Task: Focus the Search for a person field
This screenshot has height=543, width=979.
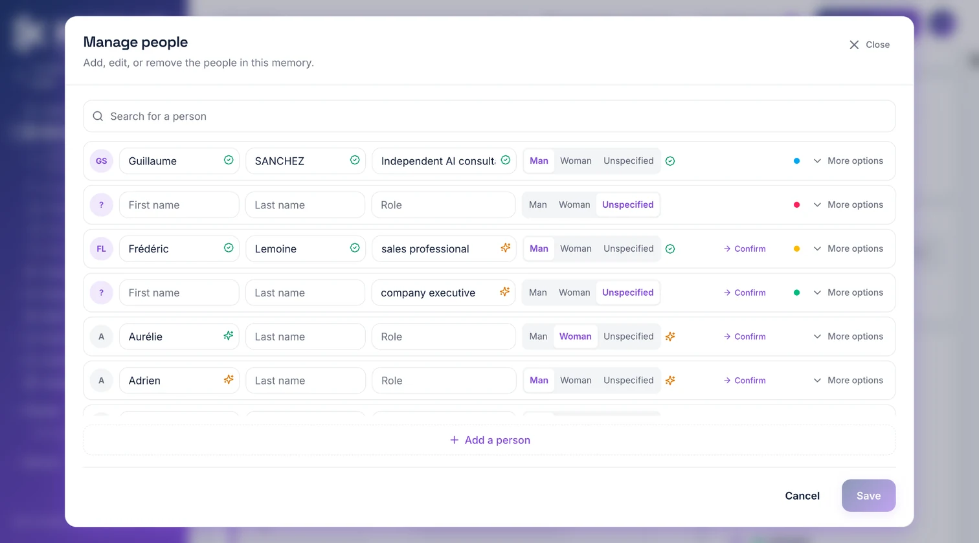Action: coord(489,116)
